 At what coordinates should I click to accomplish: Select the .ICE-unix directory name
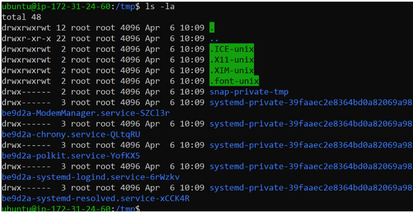pos(232,49)
